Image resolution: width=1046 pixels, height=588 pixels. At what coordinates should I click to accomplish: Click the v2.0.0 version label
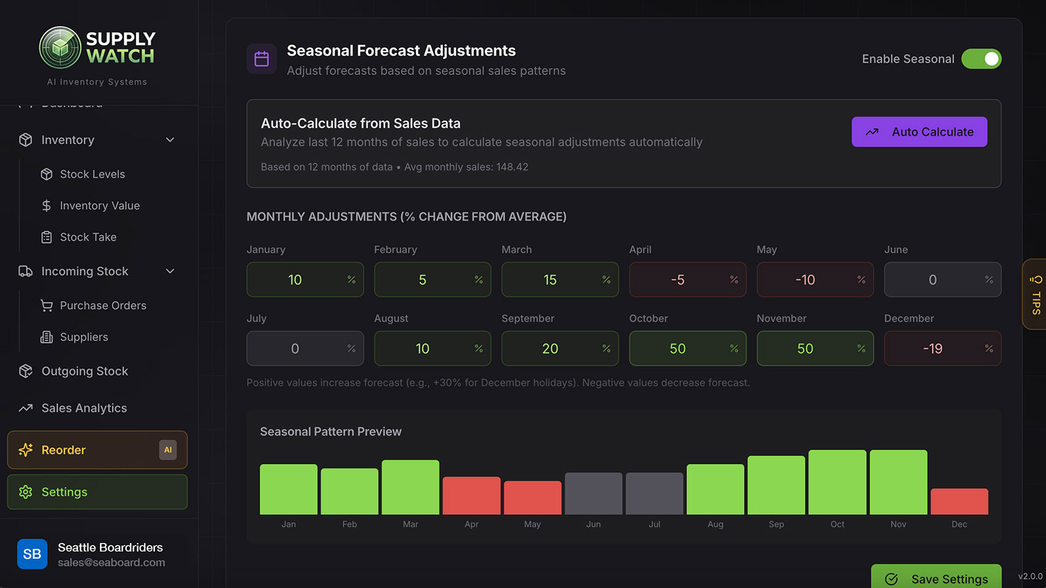tap(1030, 576)
